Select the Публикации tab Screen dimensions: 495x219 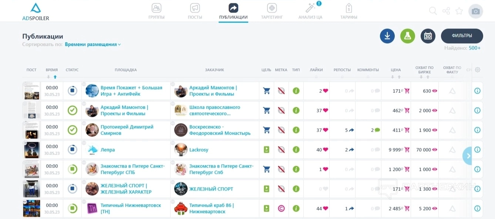pos(233,11)
